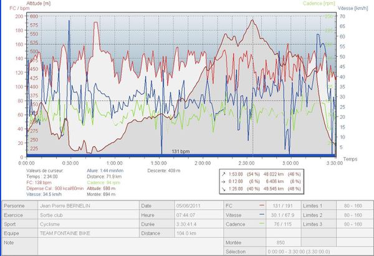Click the 'Temps' axis label
Image resolution: width=374 pixels, height=256 pixels.
tap(350, 159)
